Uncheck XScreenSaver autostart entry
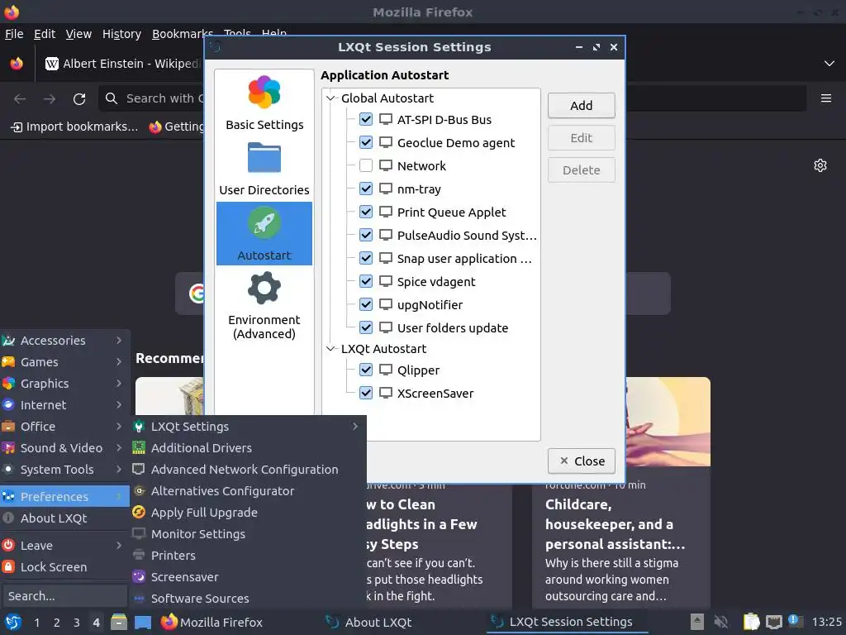 point(366,394)
